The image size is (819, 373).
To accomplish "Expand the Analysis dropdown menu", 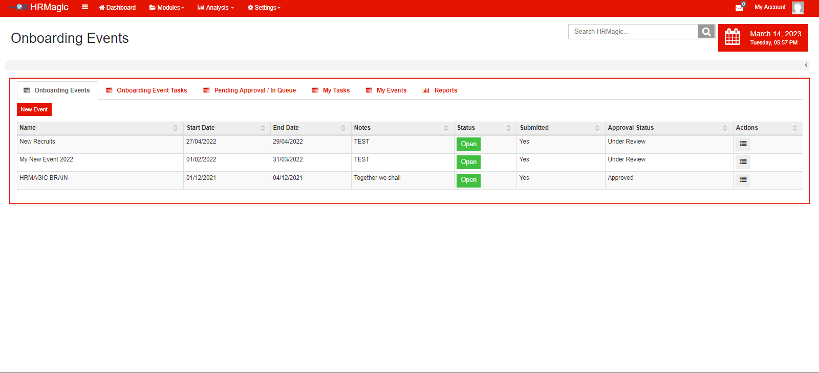I will pos(215,8).
